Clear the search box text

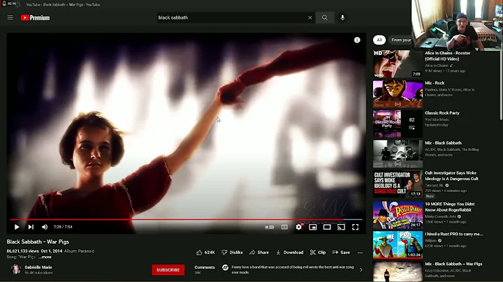[310, 17]
